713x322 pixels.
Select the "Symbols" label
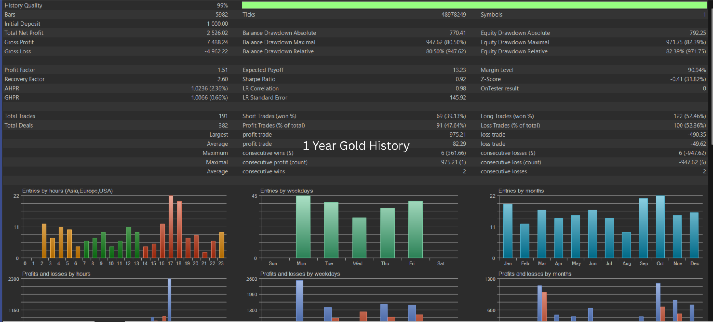tap(491, 15)
